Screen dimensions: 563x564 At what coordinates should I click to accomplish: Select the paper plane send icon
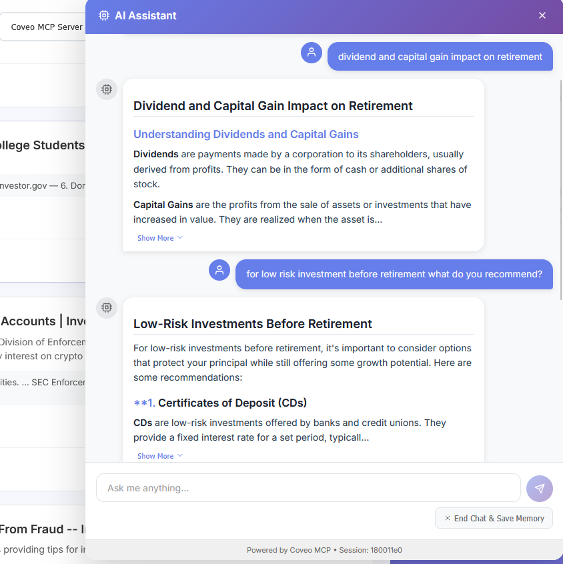(x=539, y=489)
